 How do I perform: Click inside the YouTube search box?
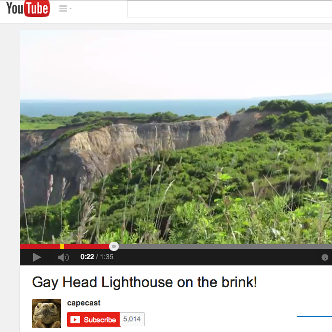[x=230, y=9]
